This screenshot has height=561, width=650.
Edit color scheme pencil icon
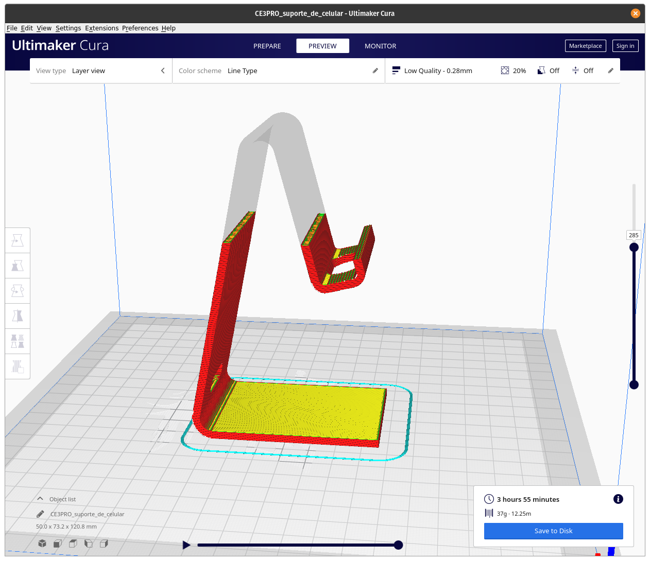pos(375,71)
